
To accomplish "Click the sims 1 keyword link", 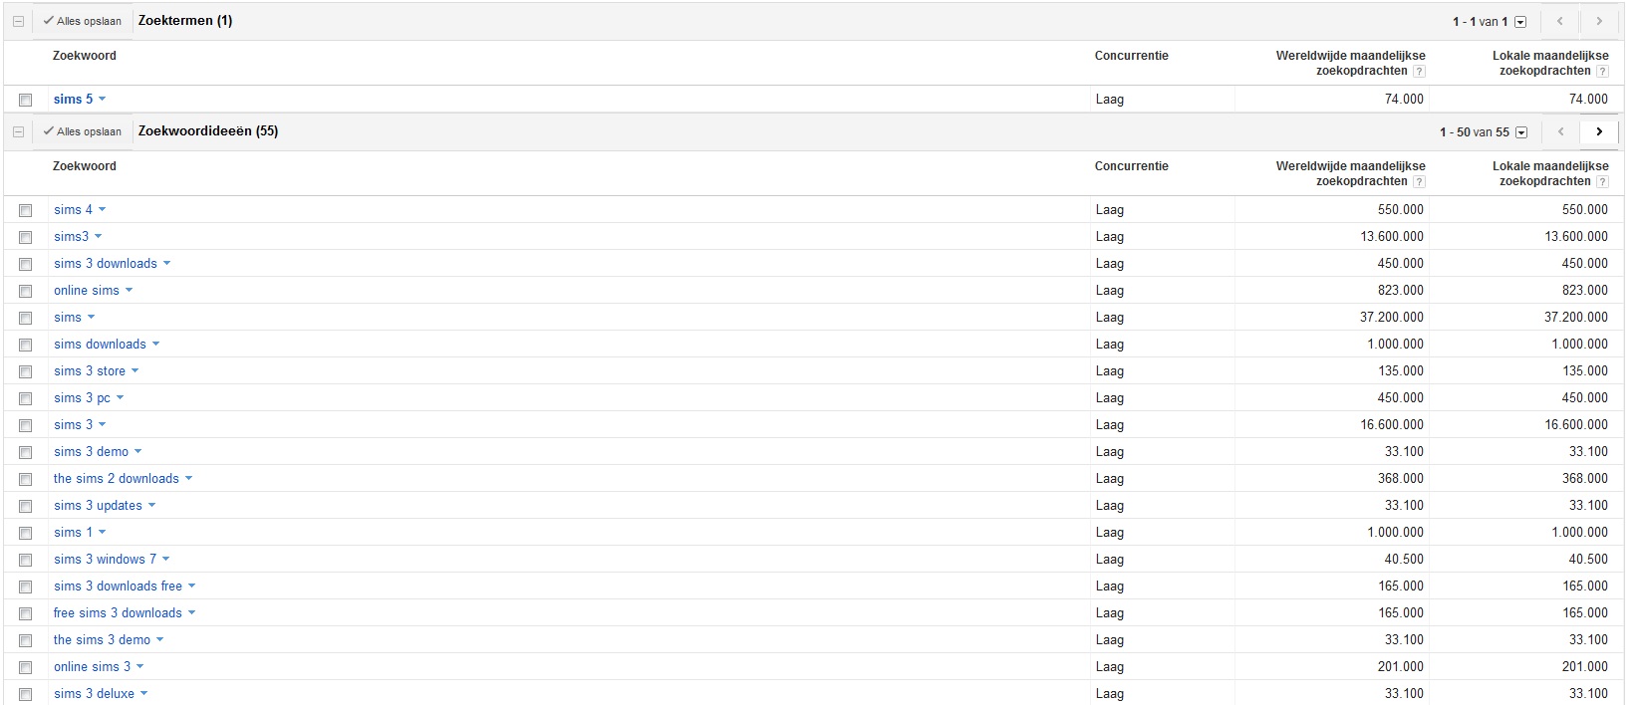I will pyautogui.click(x=73, y=533).
